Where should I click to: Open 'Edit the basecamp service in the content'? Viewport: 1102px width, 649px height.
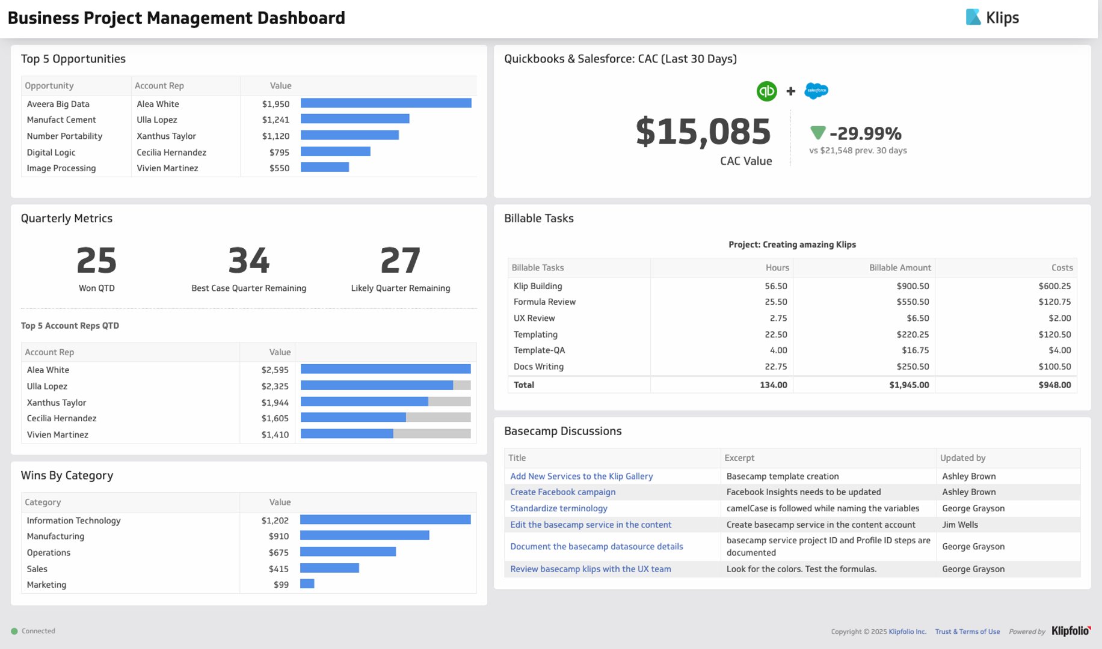click(x=591, y=525)
